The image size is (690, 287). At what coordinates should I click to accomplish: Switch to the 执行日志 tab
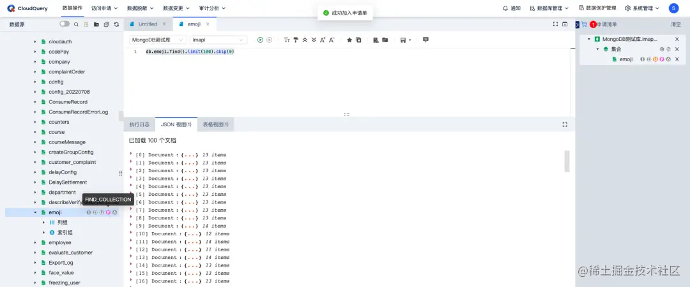[139, 125]
